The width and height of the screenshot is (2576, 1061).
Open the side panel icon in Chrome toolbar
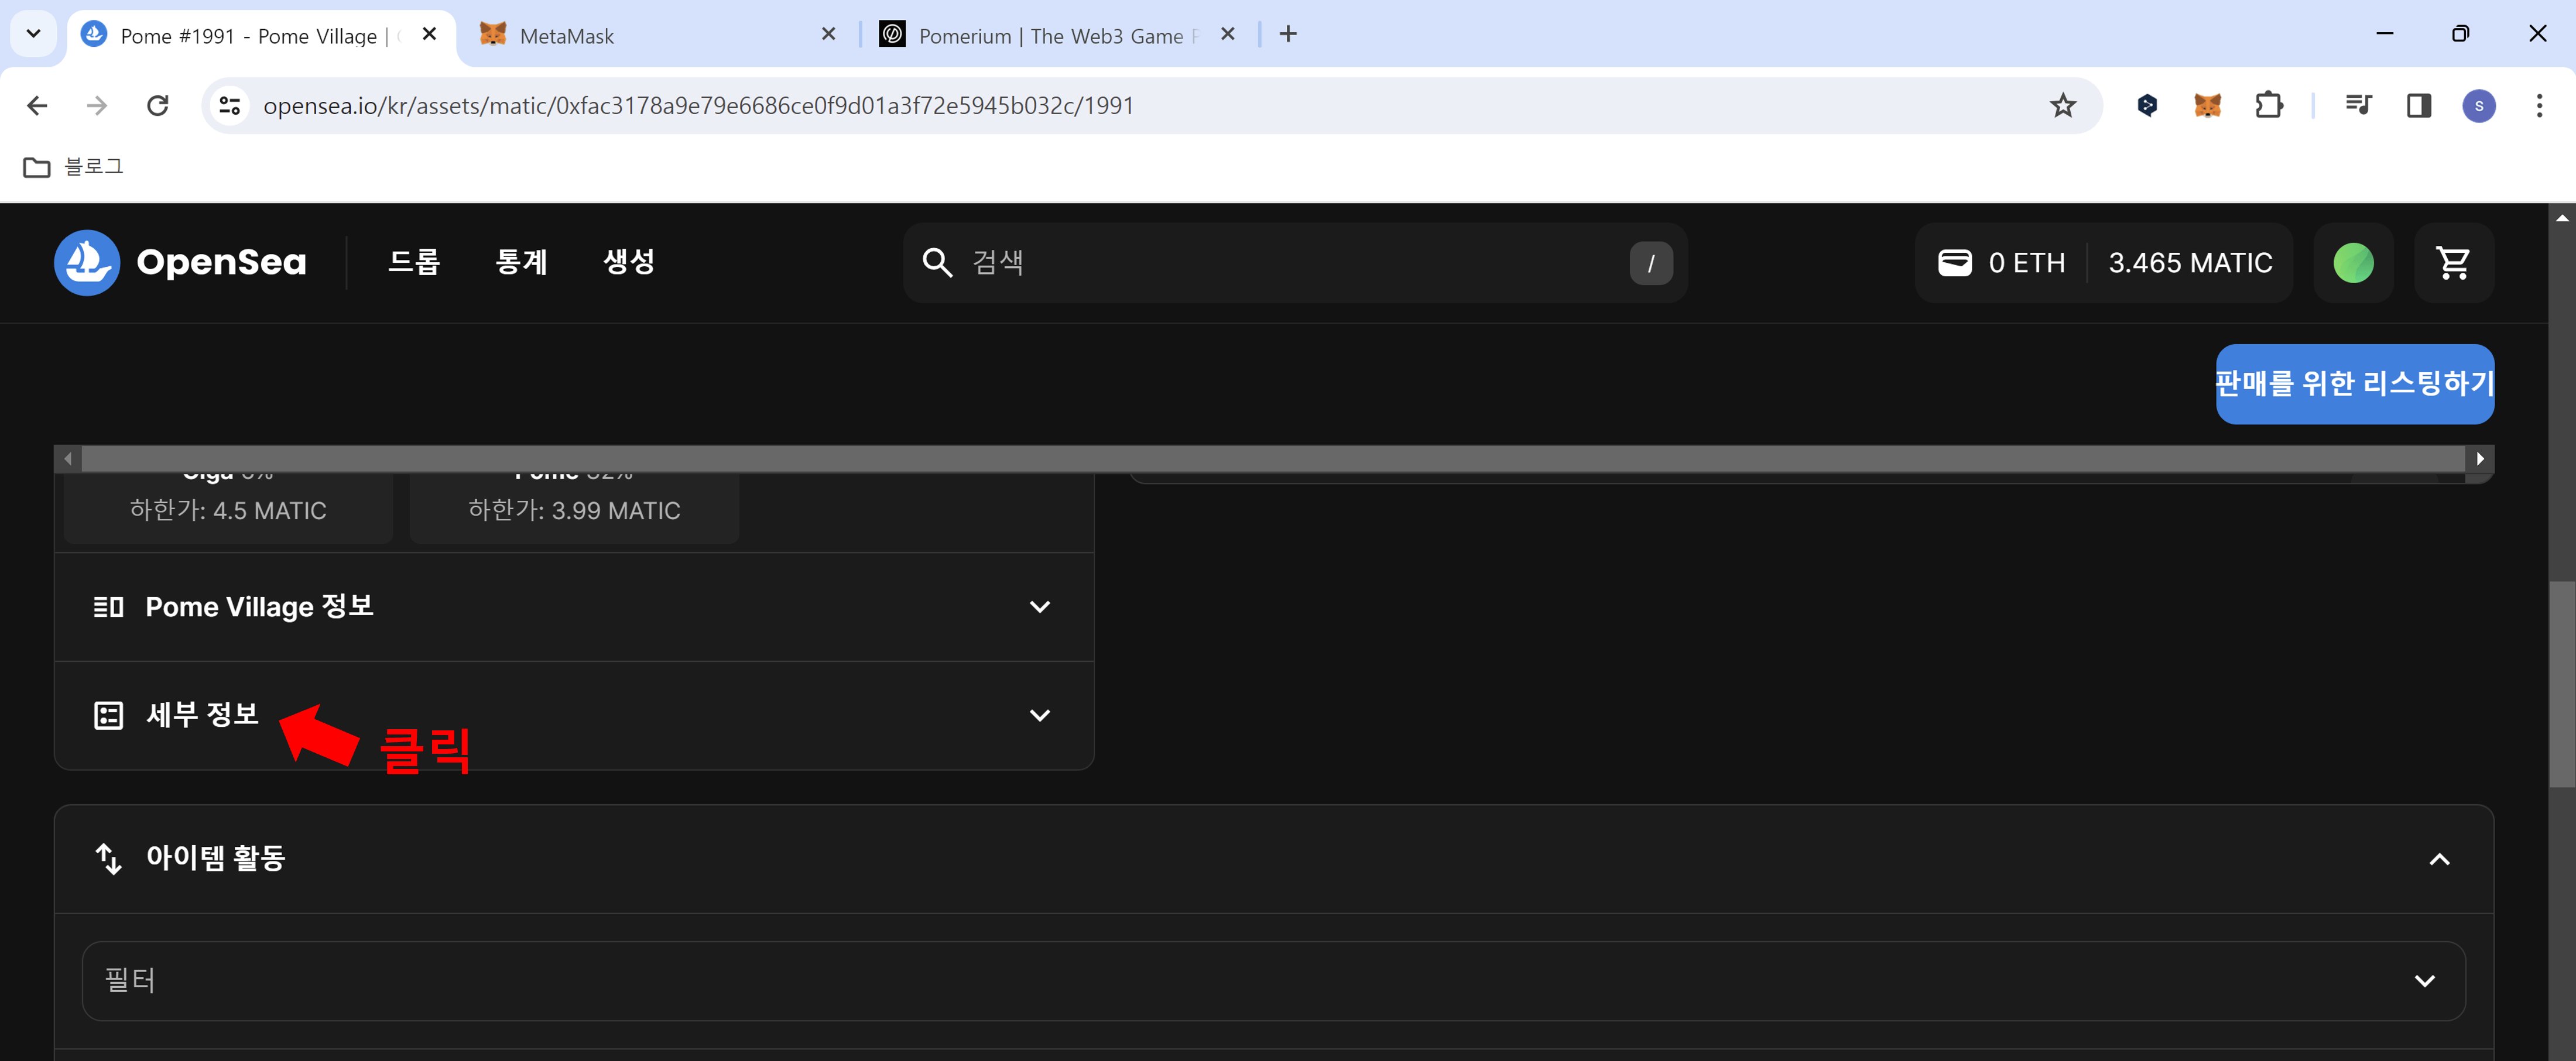2419,105
